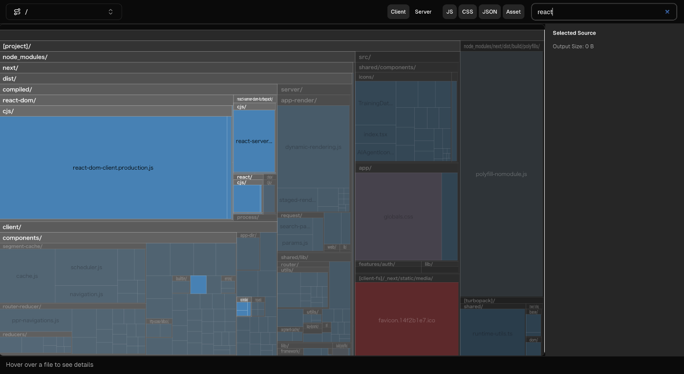The image size is (684, 374).
Task: Select the react/ folder header
Action: point(249,177)
